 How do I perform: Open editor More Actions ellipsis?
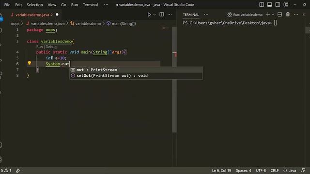(170, 14)
